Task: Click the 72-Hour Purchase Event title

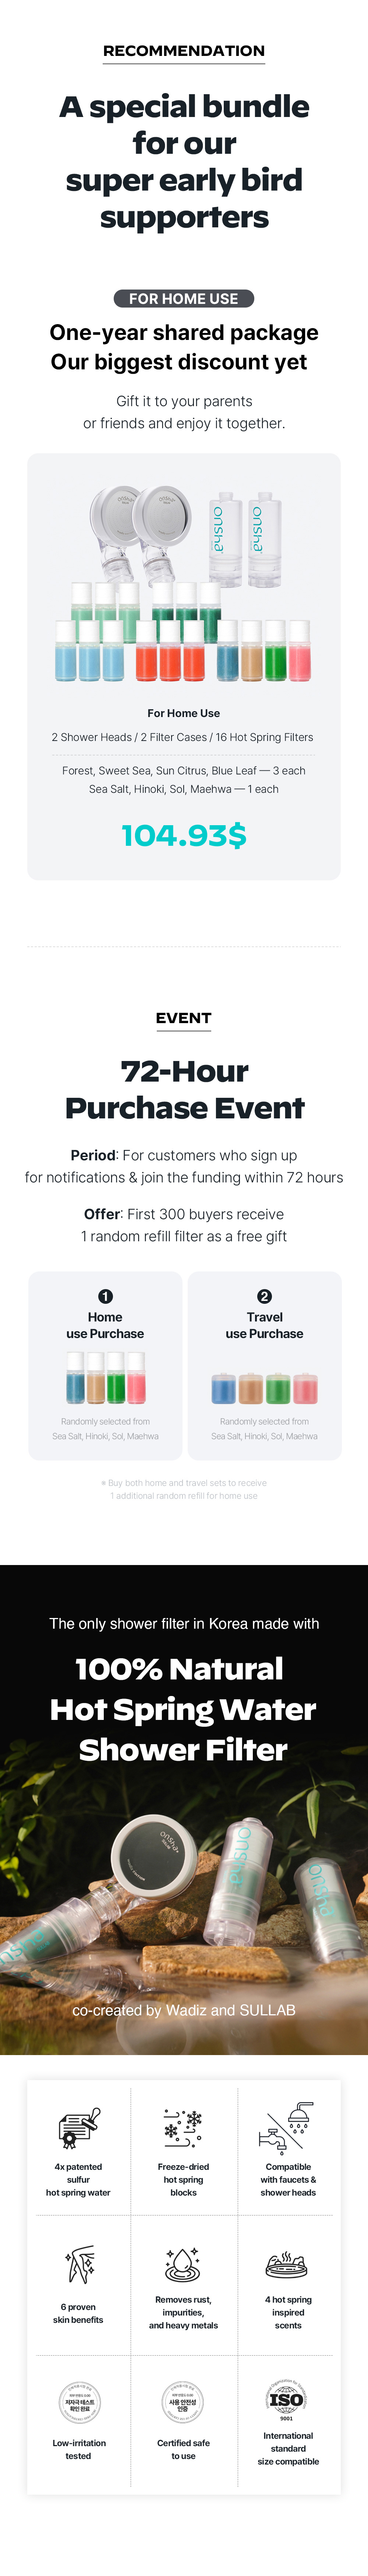Action: 184,1089
